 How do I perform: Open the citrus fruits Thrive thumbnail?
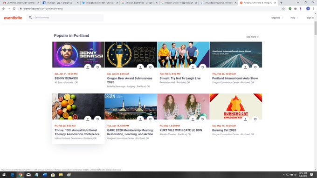78,106
